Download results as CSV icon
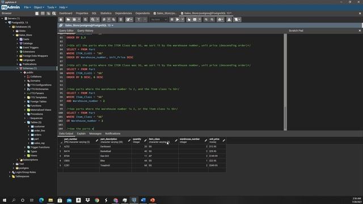The height and width of the screenshot is (204, 363). [x=229, y=20]
